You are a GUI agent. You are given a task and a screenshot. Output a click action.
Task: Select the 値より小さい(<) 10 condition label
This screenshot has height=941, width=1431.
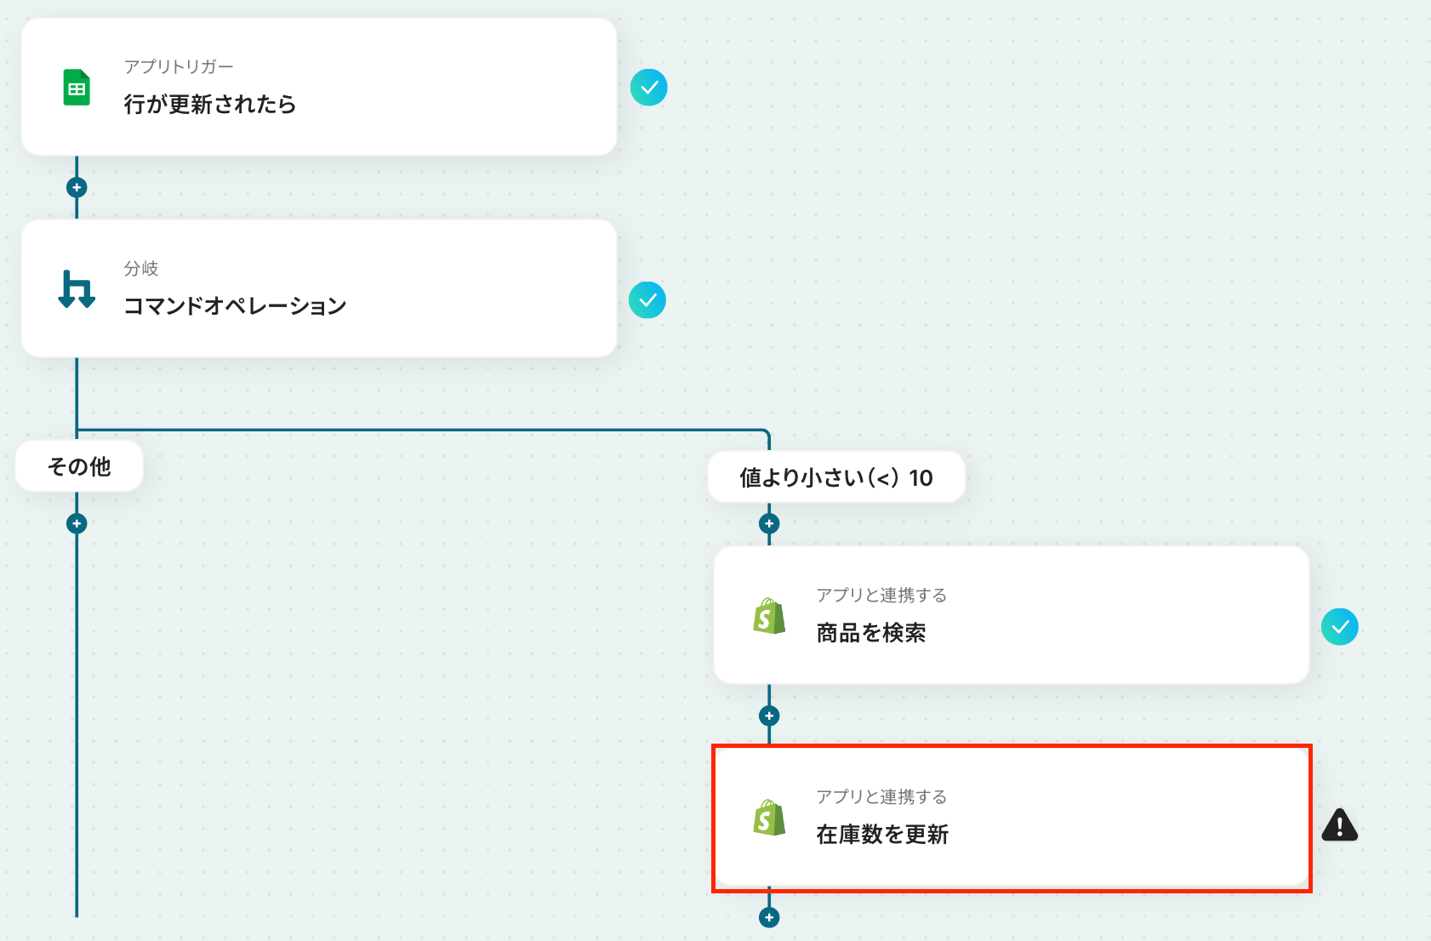pyautogui.click(x=835, y=477)
